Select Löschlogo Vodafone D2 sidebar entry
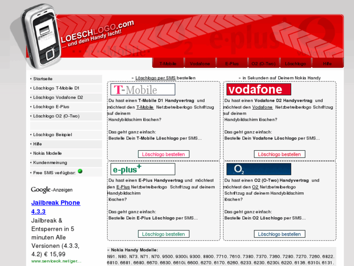Viewport: 354px width, 266px height. [x=66, y=97]
